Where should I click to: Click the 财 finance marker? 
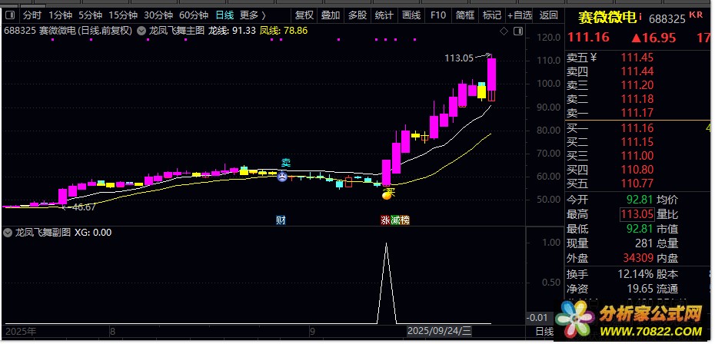[281, 220]
